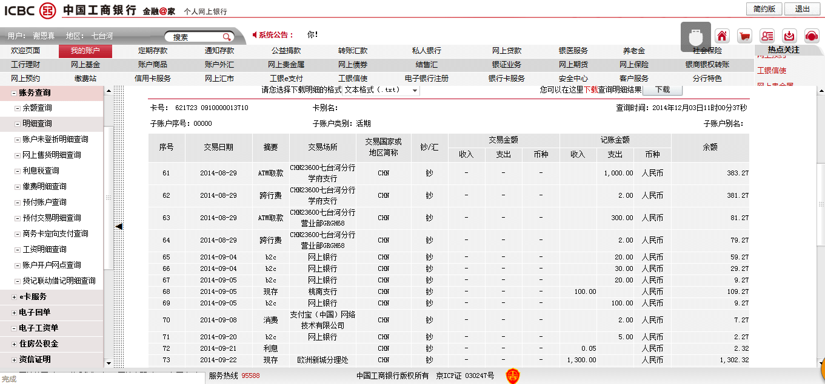The width and height of the screenshot is (825, 384).
Task: Open 余额查询 in the sidebar
Action: pyautogui.click(x=37, y=108)
